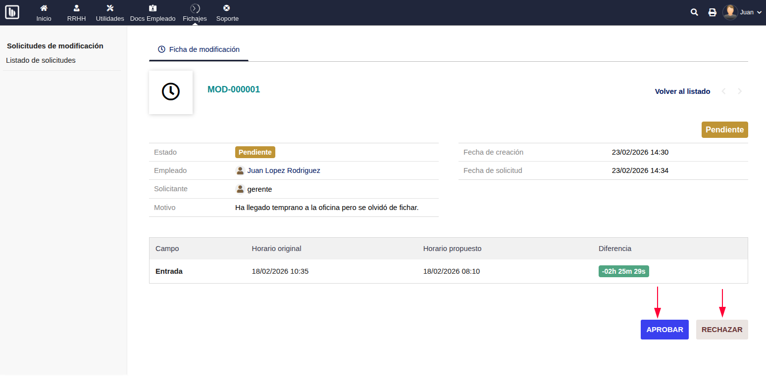The width and height of the screenshot is (766, 379).
Task: Open employee Juan Lopez Rodriguez link
Action: point(283,170)
